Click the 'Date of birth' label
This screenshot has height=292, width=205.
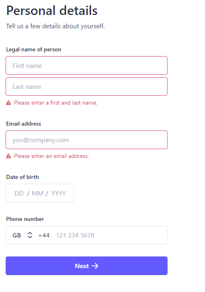click(23, 177)
